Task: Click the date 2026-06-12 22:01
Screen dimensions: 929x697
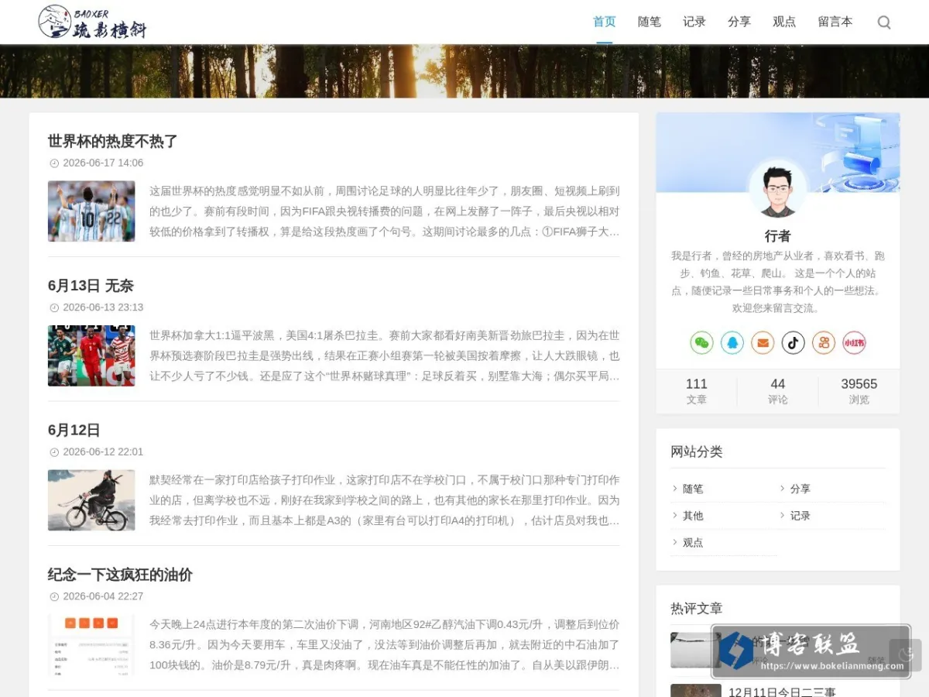Action: [103, 452]
